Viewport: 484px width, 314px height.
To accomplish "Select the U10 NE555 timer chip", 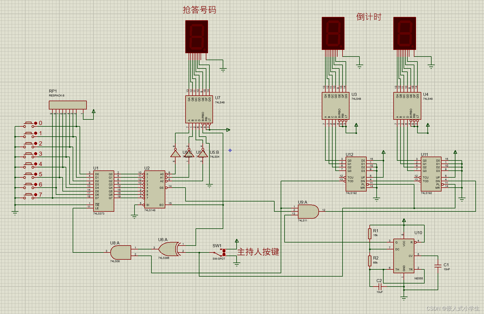I will click(x=404, y=256).
